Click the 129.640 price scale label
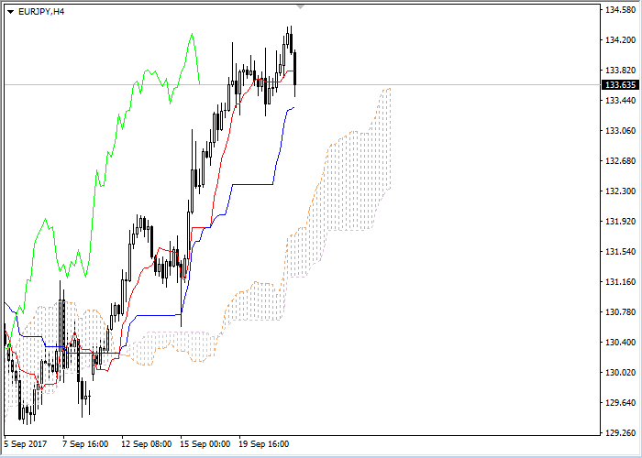 [x=620, y=403]
